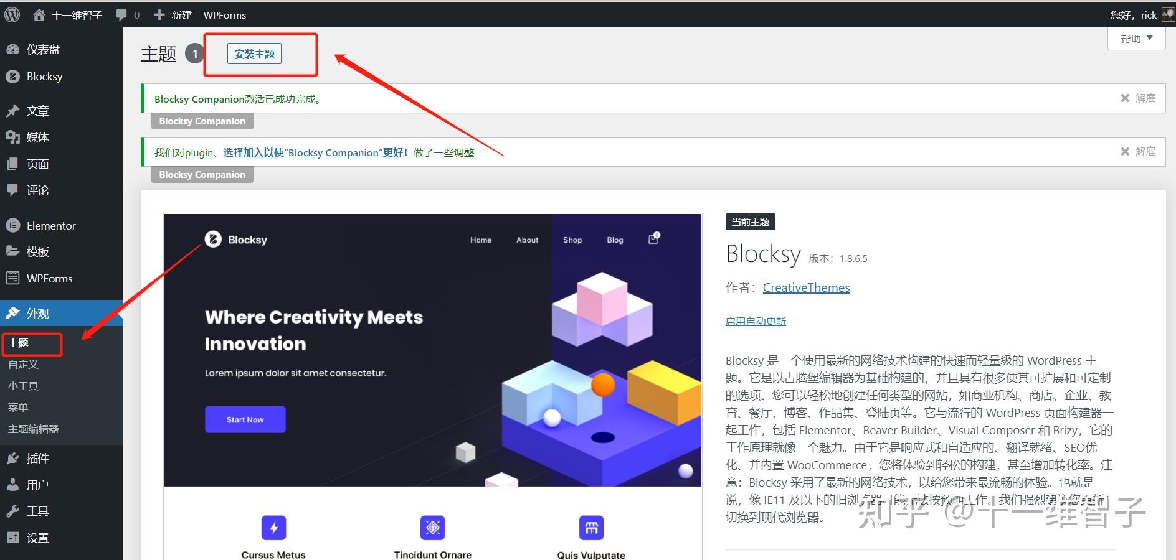This screenshot has width=1176, height=560.
Task: Click the theme count badge 1
Action: point(194,54)
